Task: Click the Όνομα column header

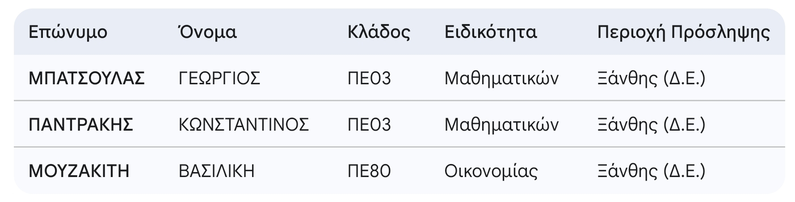Action: pos(207,32)
